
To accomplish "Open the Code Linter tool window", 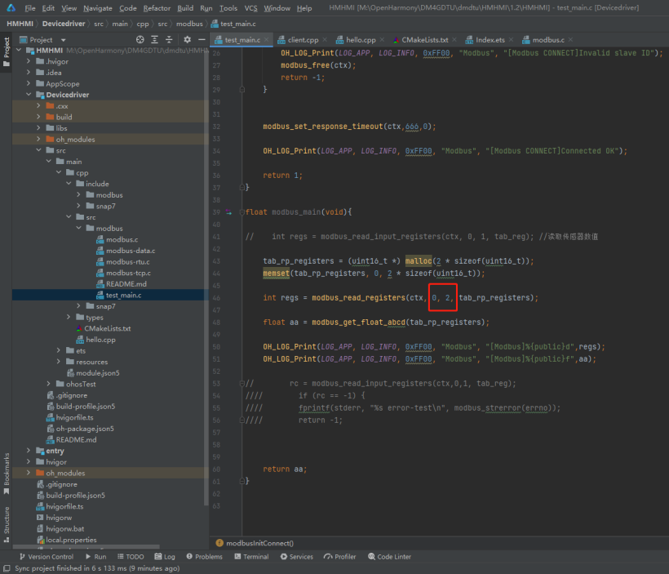I will pyautogui.click(x=389, y=557).
